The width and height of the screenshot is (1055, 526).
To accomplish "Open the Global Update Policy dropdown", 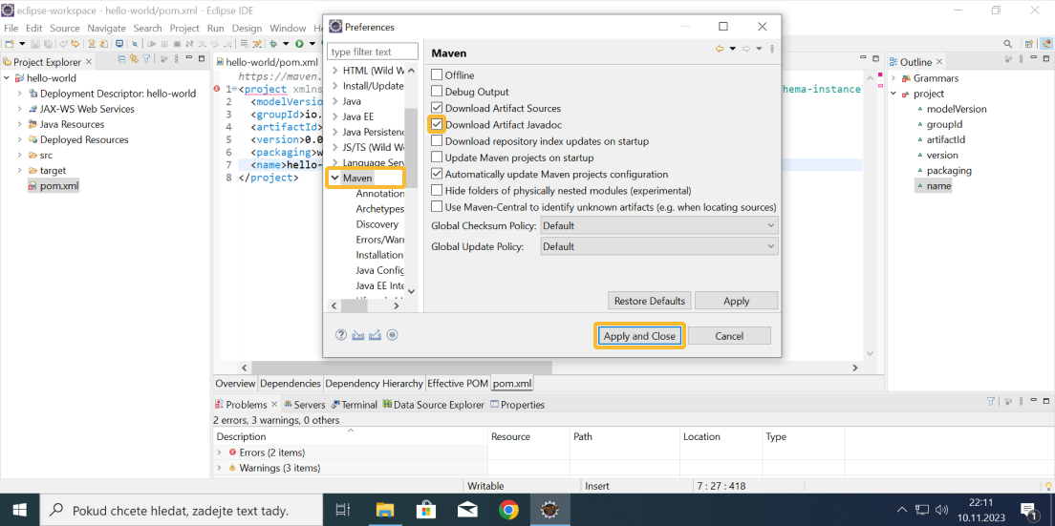I will pos(659,246).
